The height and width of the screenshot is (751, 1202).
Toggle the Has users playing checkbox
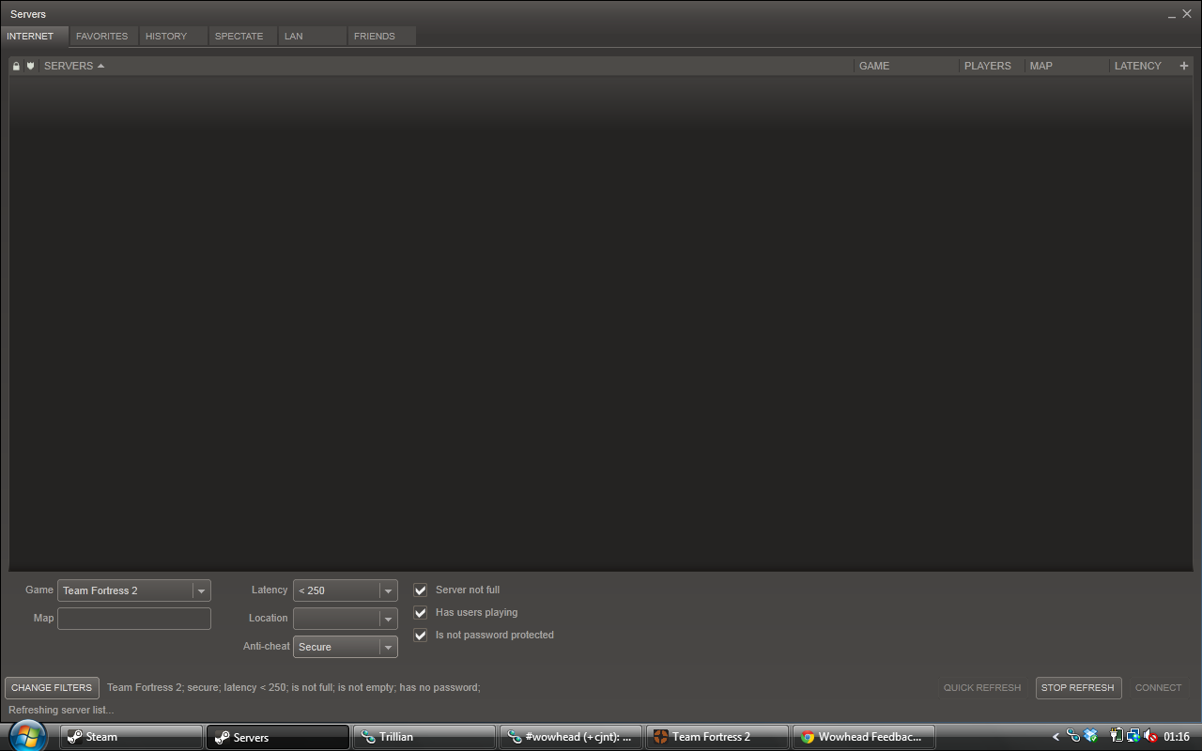click(x=421, y=613)
